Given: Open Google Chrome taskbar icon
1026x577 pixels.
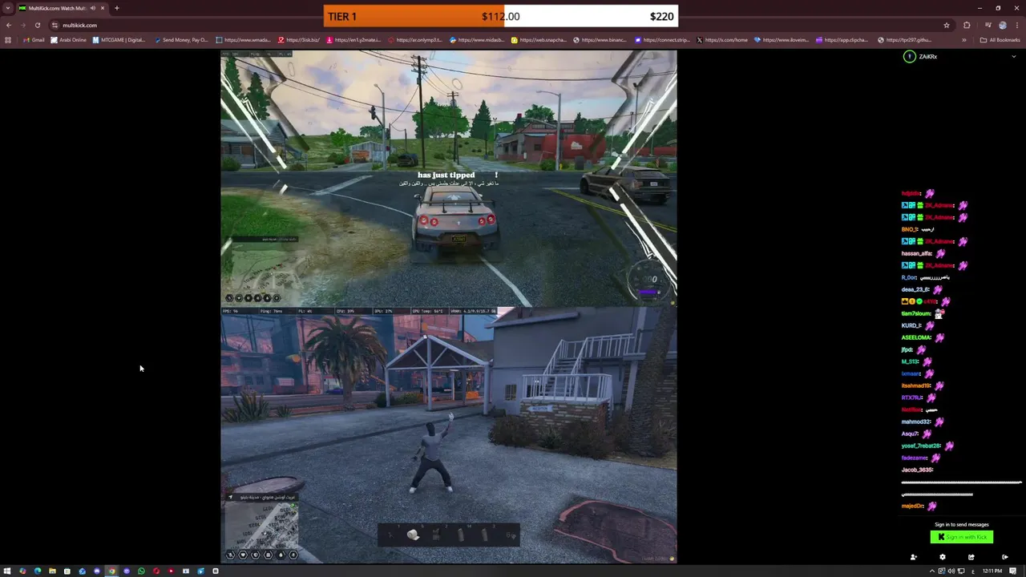Looking at the screenshot, I should [111, 571].
